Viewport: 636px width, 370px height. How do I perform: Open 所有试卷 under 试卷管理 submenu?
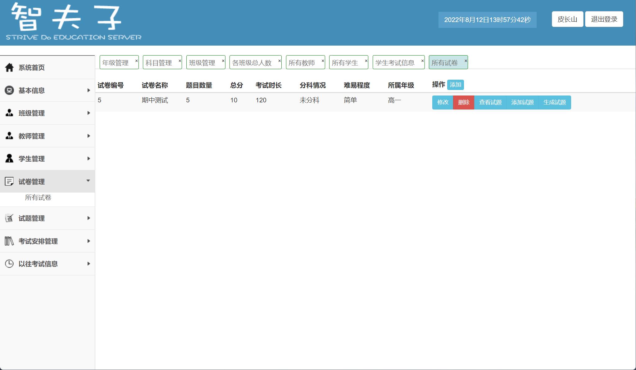(38, 198)
